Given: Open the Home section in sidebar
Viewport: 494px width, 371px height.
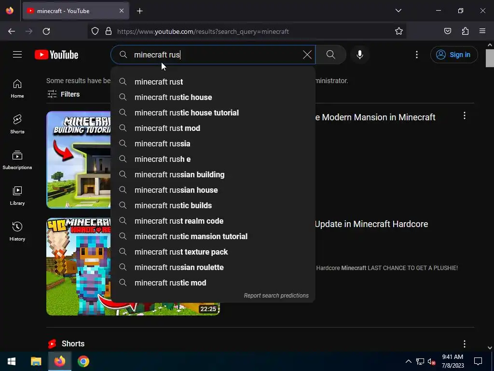Looking at the screenshot, I should [17, 89].
